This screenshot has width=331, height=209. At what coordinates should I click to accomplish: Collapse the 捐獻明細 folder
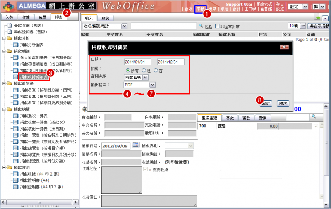[x=4, y=51]
